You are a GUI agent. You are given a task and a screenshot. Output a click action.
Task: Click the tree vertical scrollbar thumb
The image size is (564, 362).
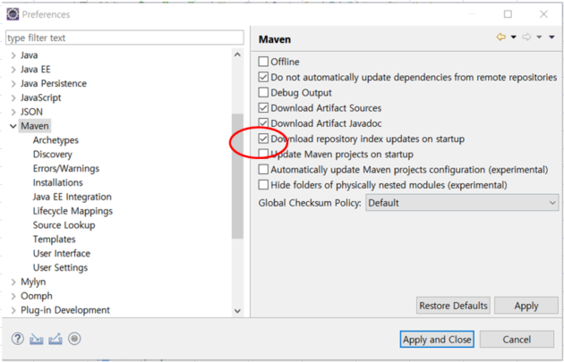(x=237, y=176)
